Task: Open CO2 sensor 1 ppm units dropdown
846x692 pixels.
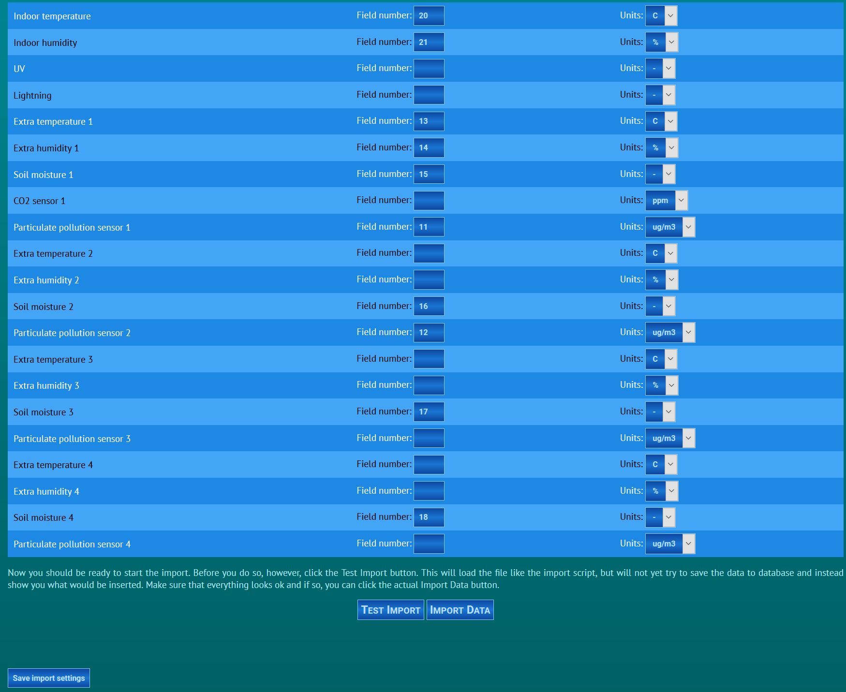Action: point(667,200)
